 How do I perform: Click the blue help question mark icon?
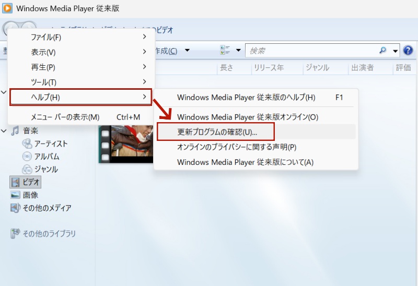(x=408, y=50)
